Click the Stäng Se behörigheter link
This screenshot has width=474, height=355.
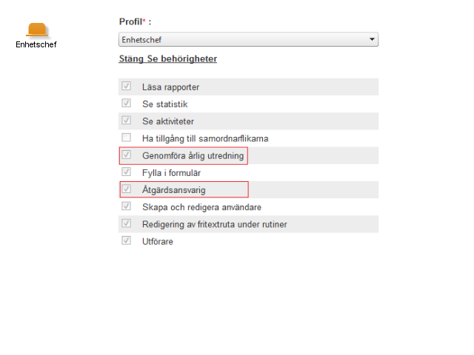[x=168, y=58]
